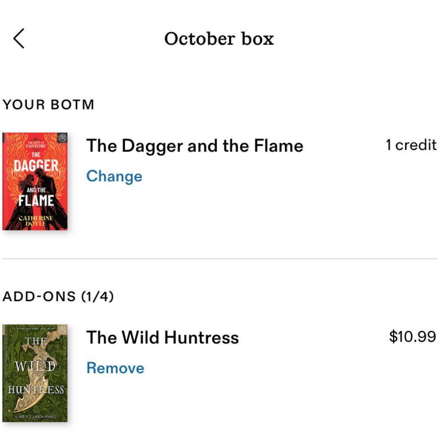The height and width of the screenshot is (439, 439).
Task: Click the BOTM badge on the green cover
Action: coord(62,329)
